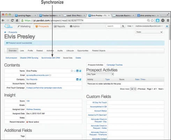
Task: Select Prospect Activities tab
Action: 96,65
